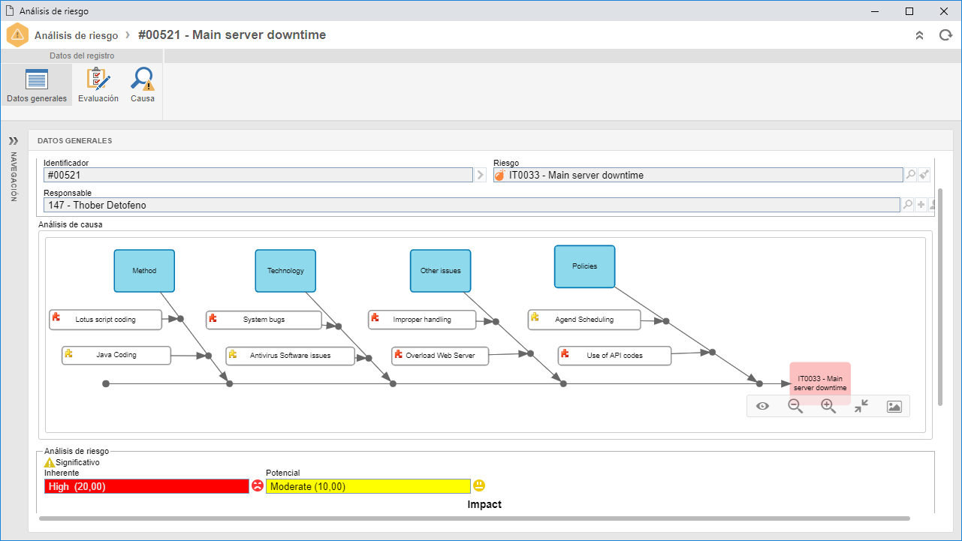Select Lotus script coding cause
The width and height of the screenshot is (962, 541).
pyautogui.click(x=105, y=320)
